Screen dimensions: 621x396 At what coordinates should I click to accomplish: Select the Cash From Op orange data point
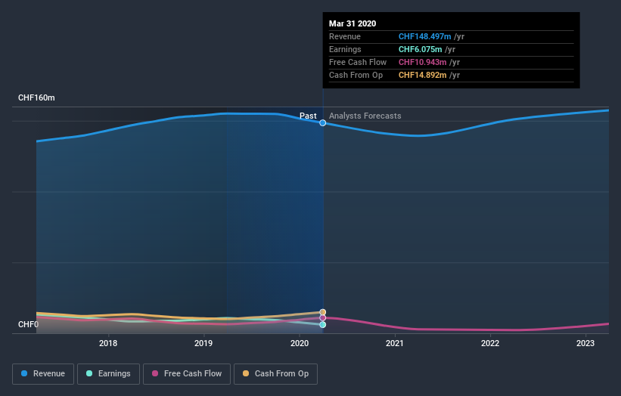(323, 312)
